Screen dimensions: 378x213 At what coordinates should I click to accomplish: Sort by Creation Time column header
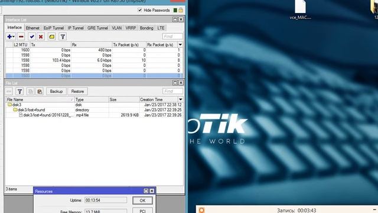(x=159, y=99)
